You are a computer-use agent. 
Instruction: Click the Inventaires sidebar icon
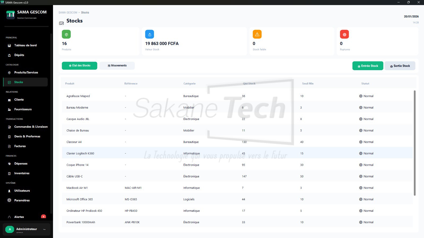point(9,173)
